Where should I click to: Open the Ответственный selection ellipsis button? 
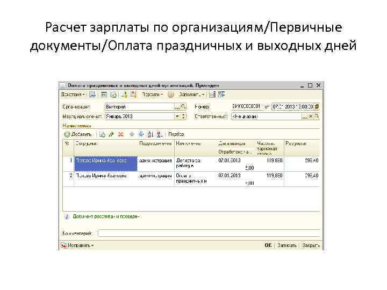click(x=305, y=117)
